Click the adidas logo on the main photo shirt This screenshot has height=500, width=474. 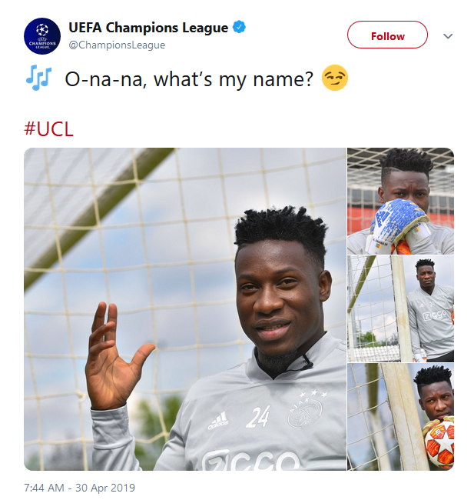218,421
